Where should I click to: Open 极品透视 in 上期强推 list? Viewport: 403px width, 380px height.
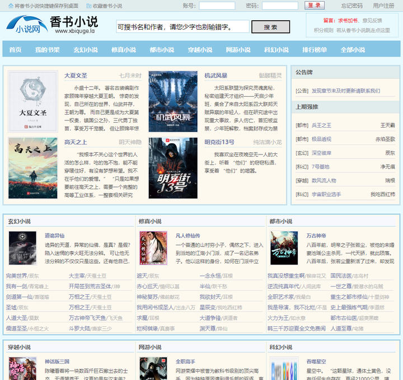pyautogui.click(x=321, y=139)
